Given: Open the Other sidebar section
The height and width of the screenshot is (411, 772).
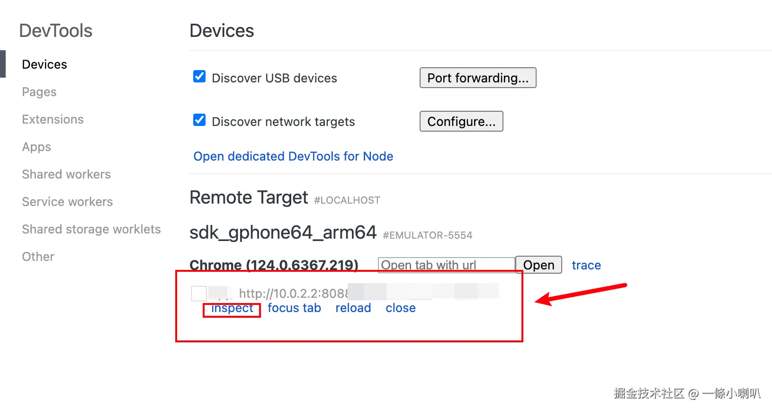Looking at the screenshot, I should click(38, 257).
